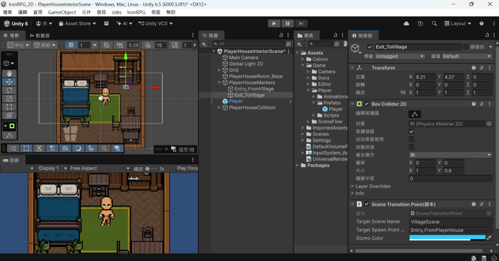Click the Project panel add (+) button
499x261 pixels.
299,44
